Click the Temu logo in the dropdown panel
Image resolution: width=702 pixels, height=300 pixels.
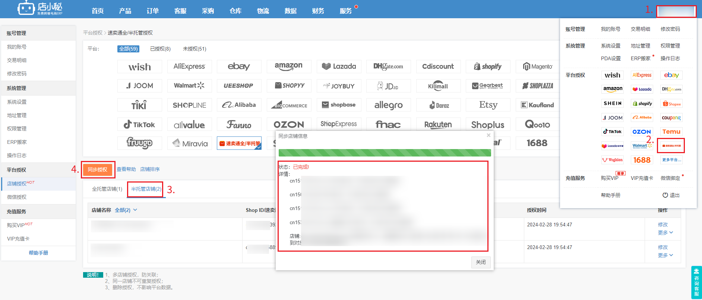click(x=671, y=132)
